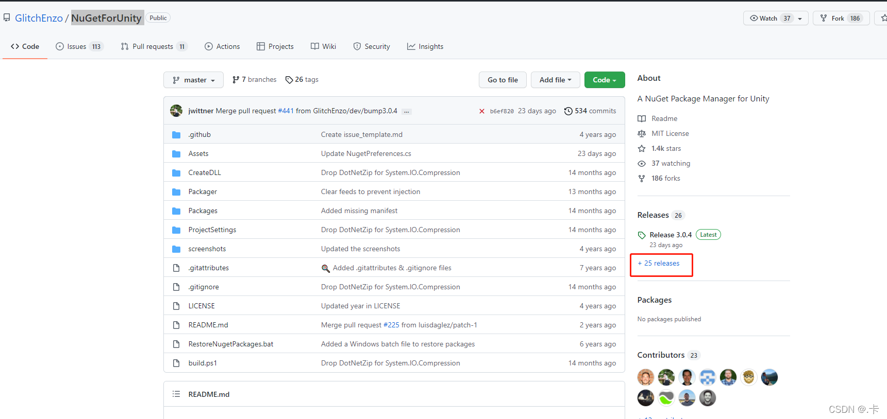Click the README.md list outline icon
The height and width of the screenshot is (419, 887).
pos(176,394)
